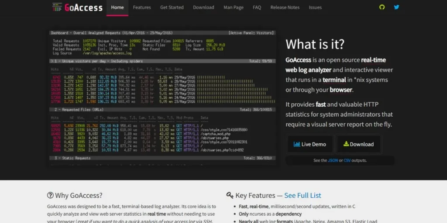This screenshot has width=447, height=223.
Task: Open the Download nav item
Action: (203, 7)
